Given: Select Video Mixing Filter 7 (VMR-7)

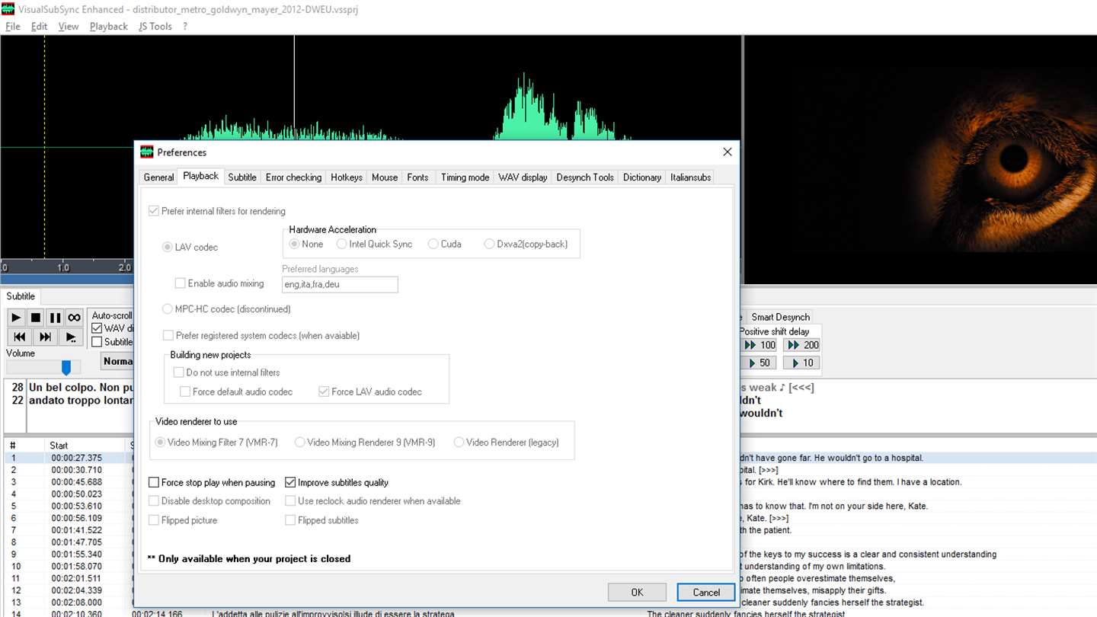Looking at the screenshot, I should pyautogui.click(x=160, y=442).
